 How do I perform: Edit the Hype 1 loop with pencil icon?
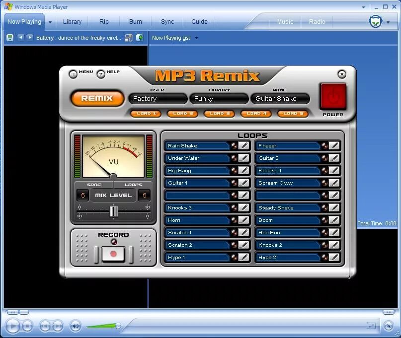point(243,257)
